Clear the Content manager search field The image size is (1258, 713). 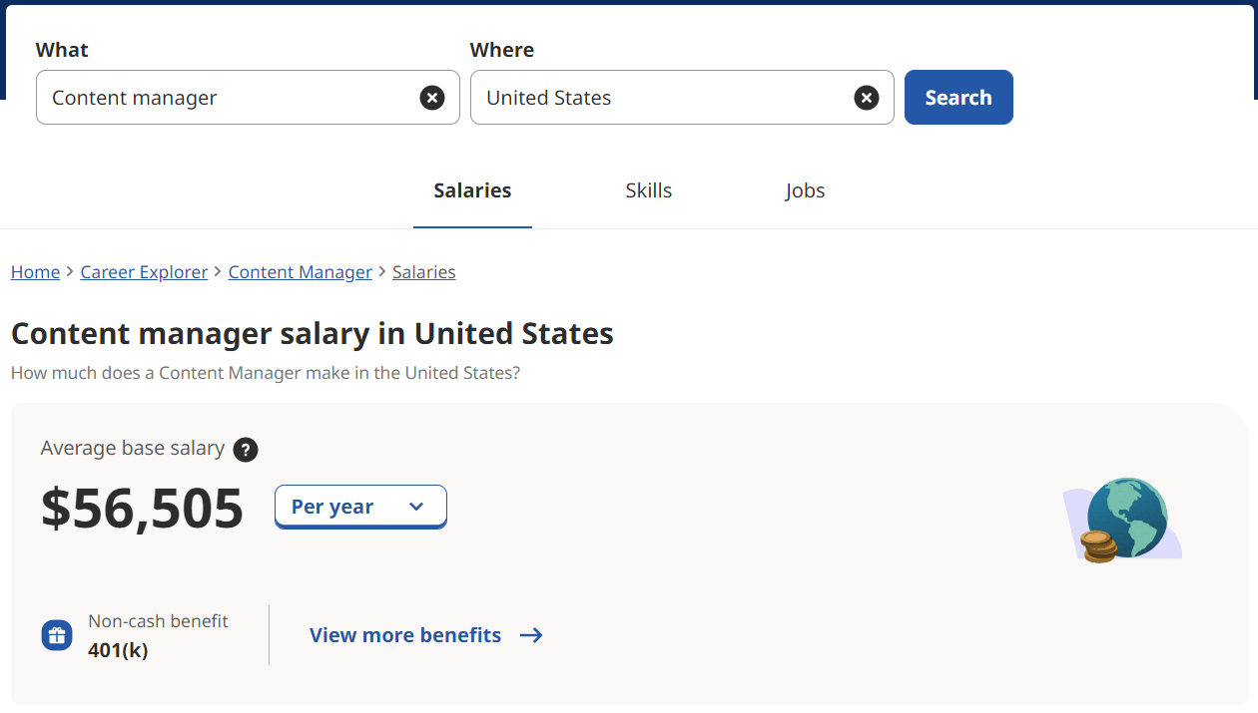click(432, 98)
